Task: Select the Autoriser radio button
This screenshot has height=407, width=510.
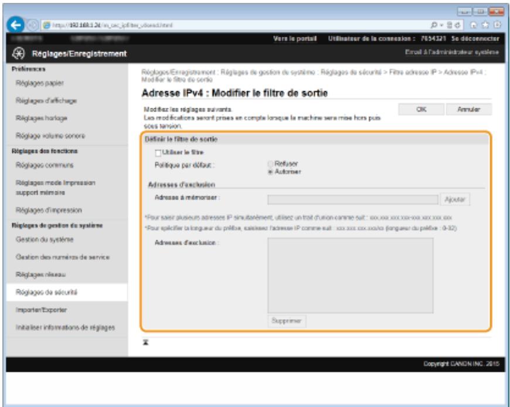Action: [270, 172]
